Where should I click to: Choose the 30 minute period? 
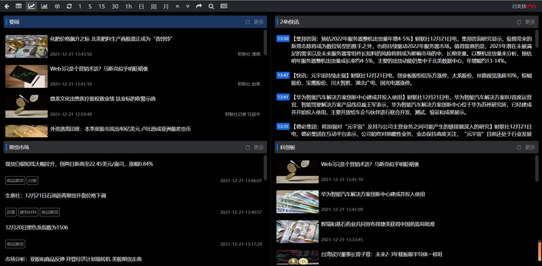click(x=115, y=6)
